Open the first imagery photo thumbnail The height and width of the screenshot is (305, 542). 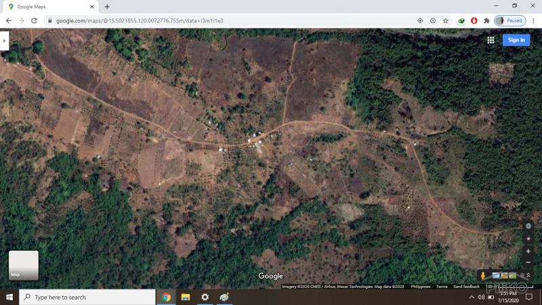[496, 276]
